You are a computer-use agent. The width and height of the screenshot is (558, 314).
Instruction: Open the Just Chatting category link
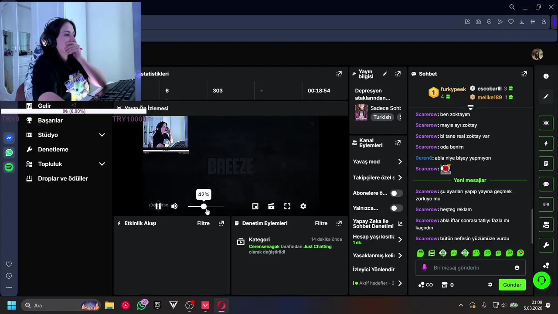click(x=317, y=246)
